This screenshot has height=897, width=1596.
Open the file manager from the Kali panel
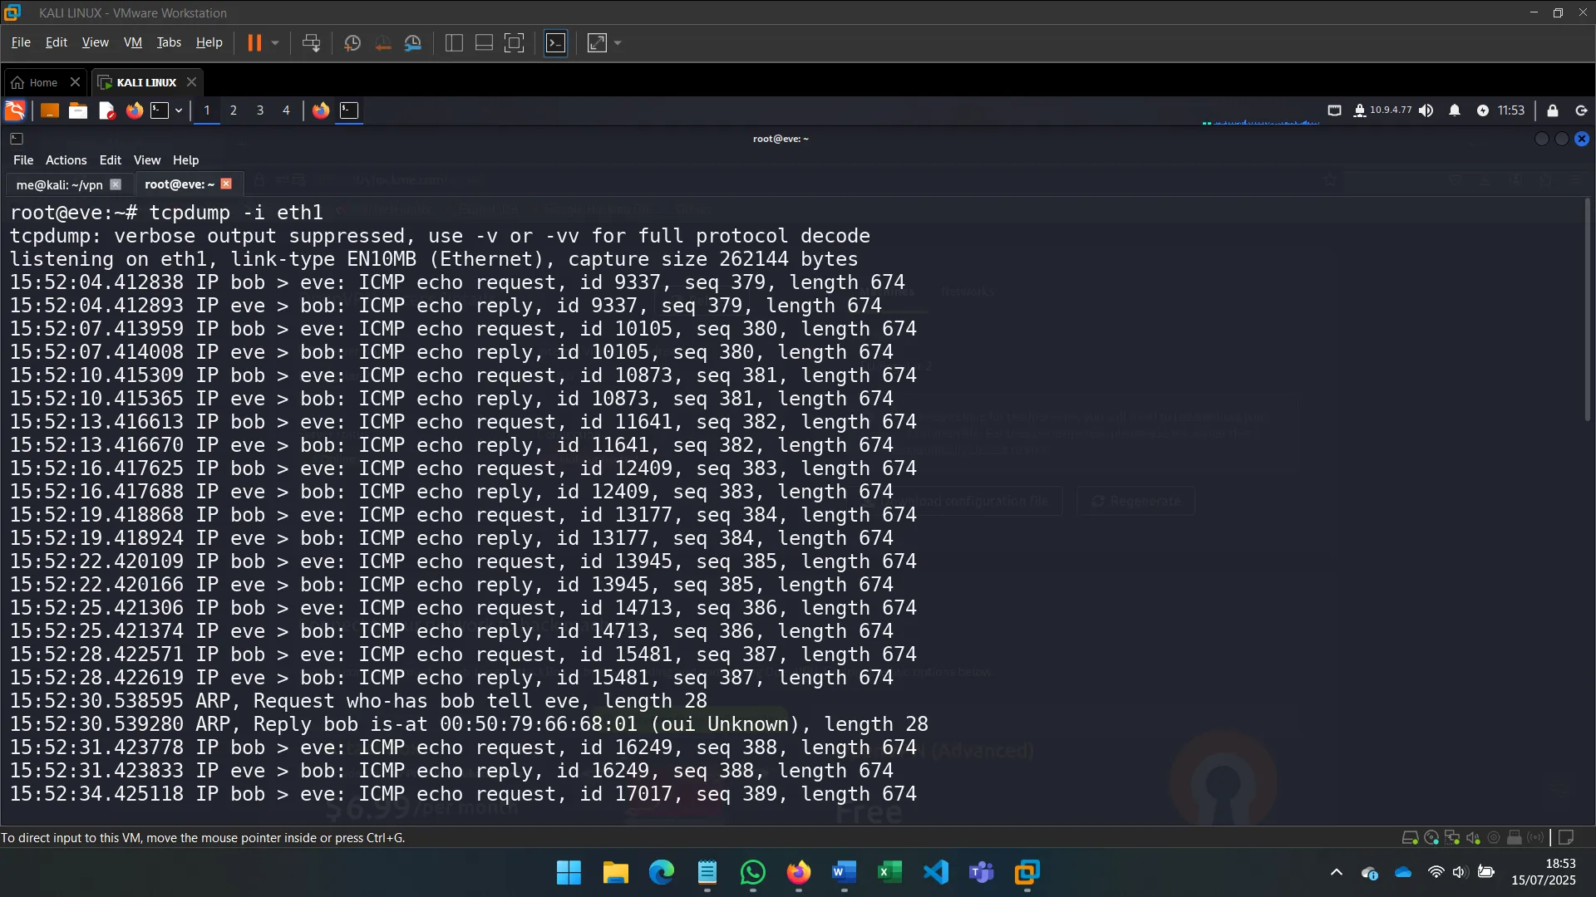tap(77, 110)
